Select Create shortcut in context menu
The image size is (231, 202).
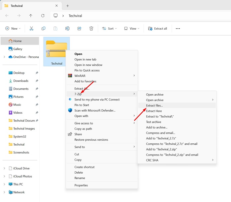[102, 167]
